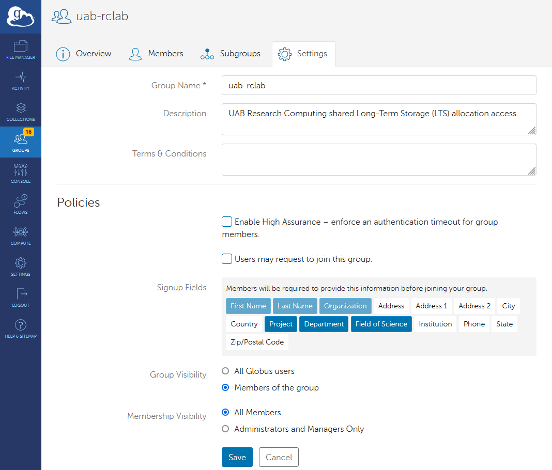
Task: Open File Manager from the sidebar
Action: (21, 50)
